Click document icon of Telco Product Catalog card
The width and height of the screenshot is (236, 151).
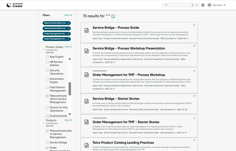click(x=87, y=145)
